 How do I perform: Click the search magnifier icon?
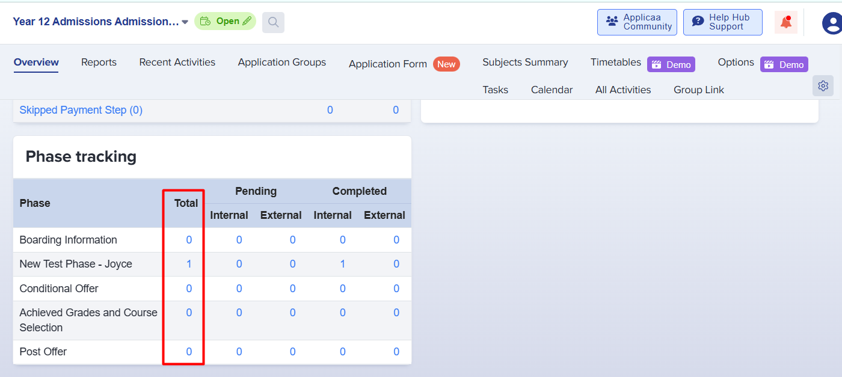tap(273, 22)
